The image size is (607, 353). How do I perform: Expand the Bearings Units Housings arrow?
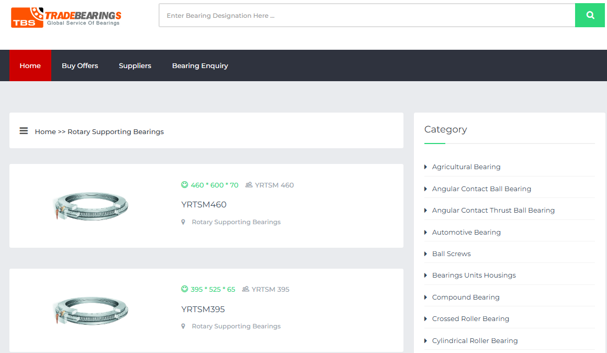point(425,275)
